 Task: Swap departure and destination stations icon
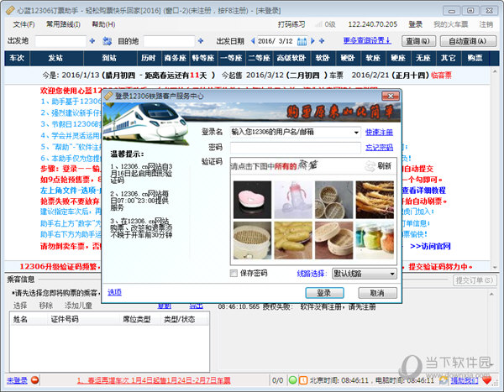107,41
